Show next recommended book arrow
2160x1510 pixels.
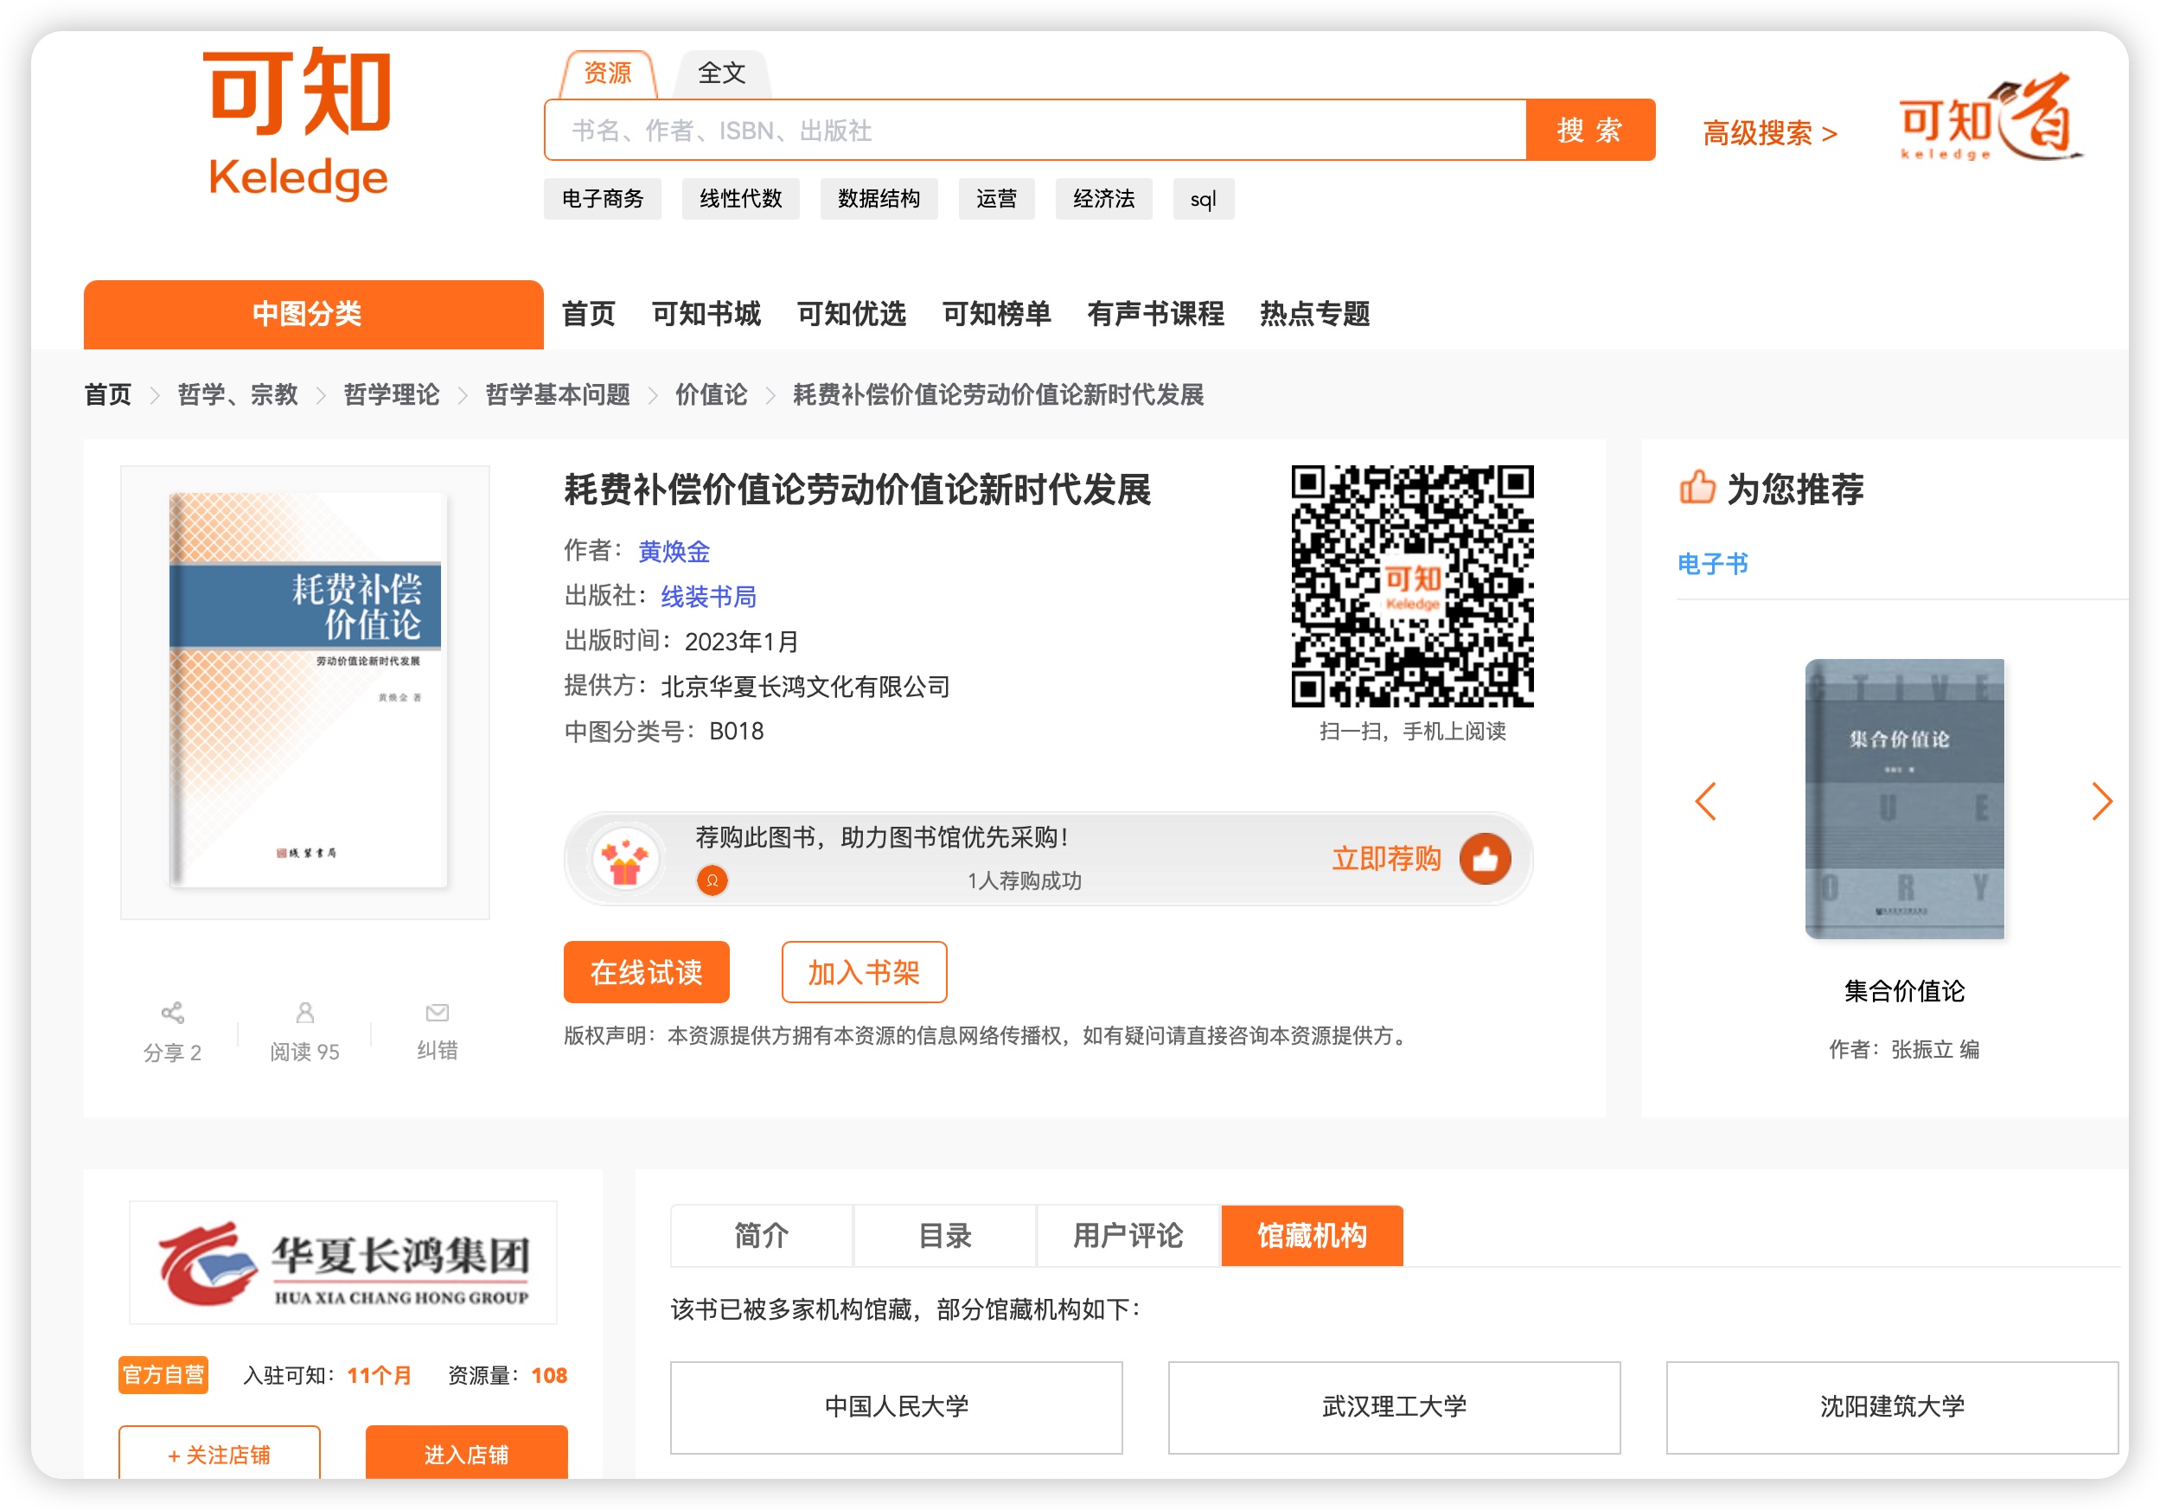click(x=2102, y=802)
